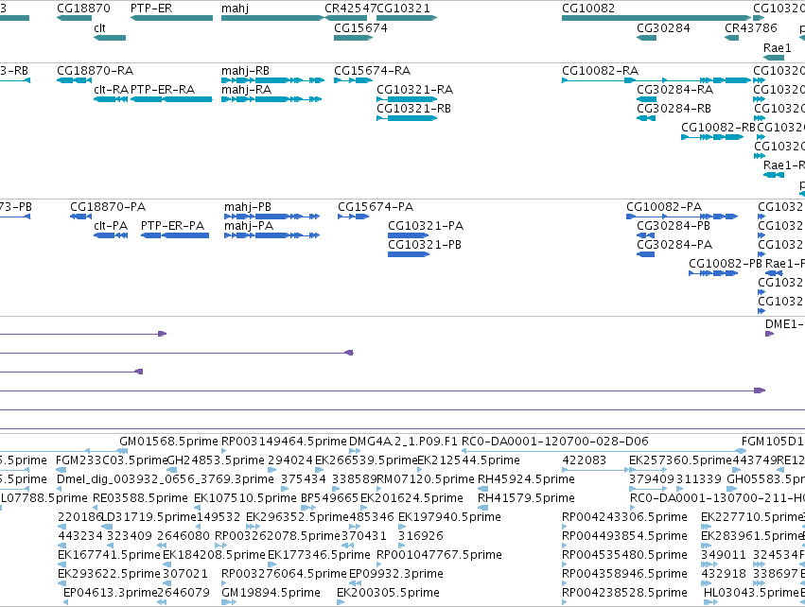The height and width of the screenshot is (607, 805).
Task: Select the CG18870-PA protein glyph
Action: pos(80,217)
